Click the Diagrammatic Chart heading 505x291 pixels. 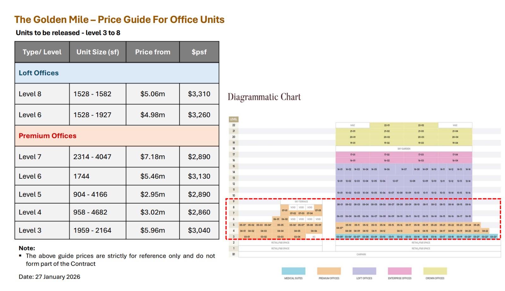(264, 97)
